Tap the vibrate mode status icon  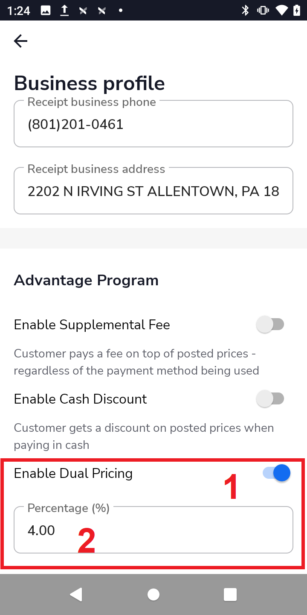pyautogui.click(x=263, y=10)
